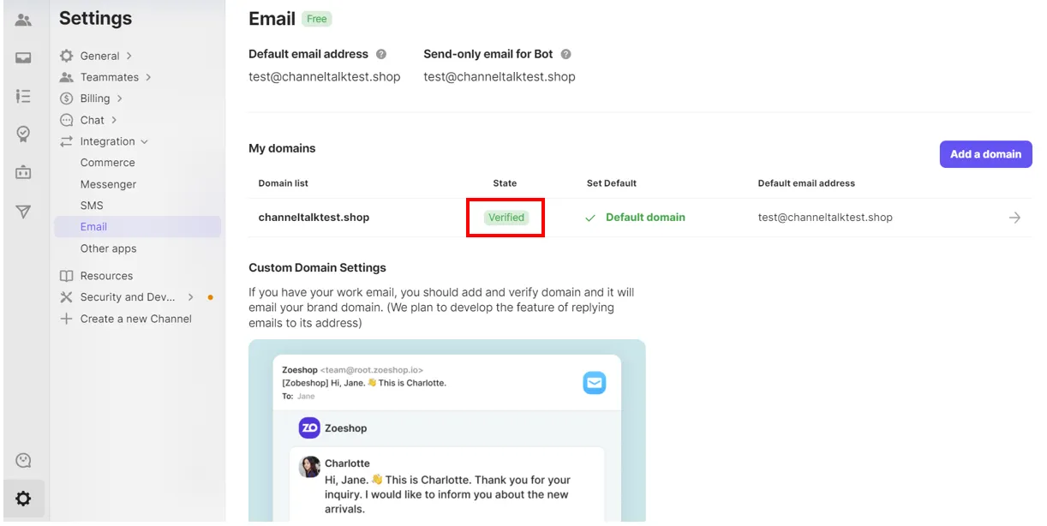Click the chat face icon above gear
The width and height of the screenshot is (1047, 526).
pyautogui.click(x=23, y=461)
